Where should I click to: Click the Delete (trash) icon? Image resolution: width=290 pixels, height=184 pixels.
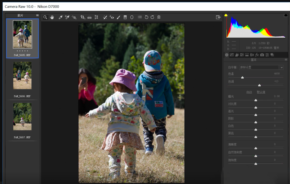(158, 17)
